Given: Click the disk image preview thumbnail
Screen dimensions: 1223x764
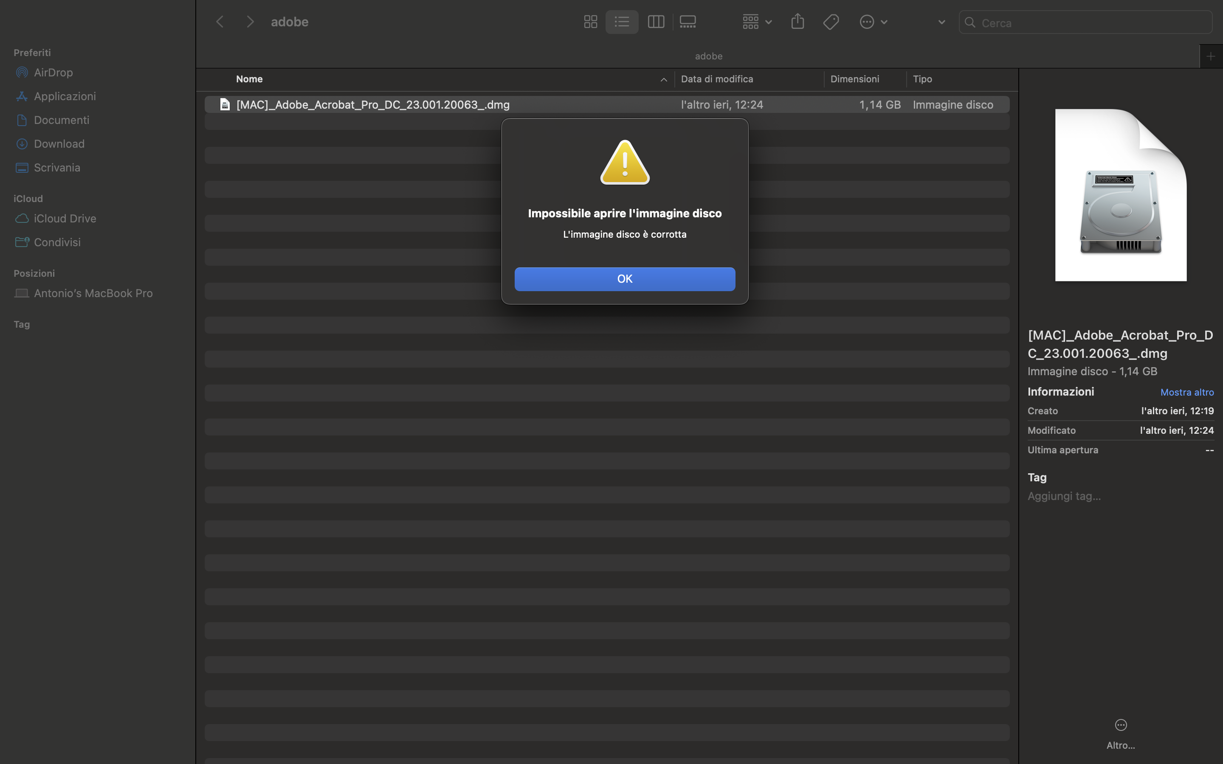Looking at the screenshot, I should [x=1120, y=195].
